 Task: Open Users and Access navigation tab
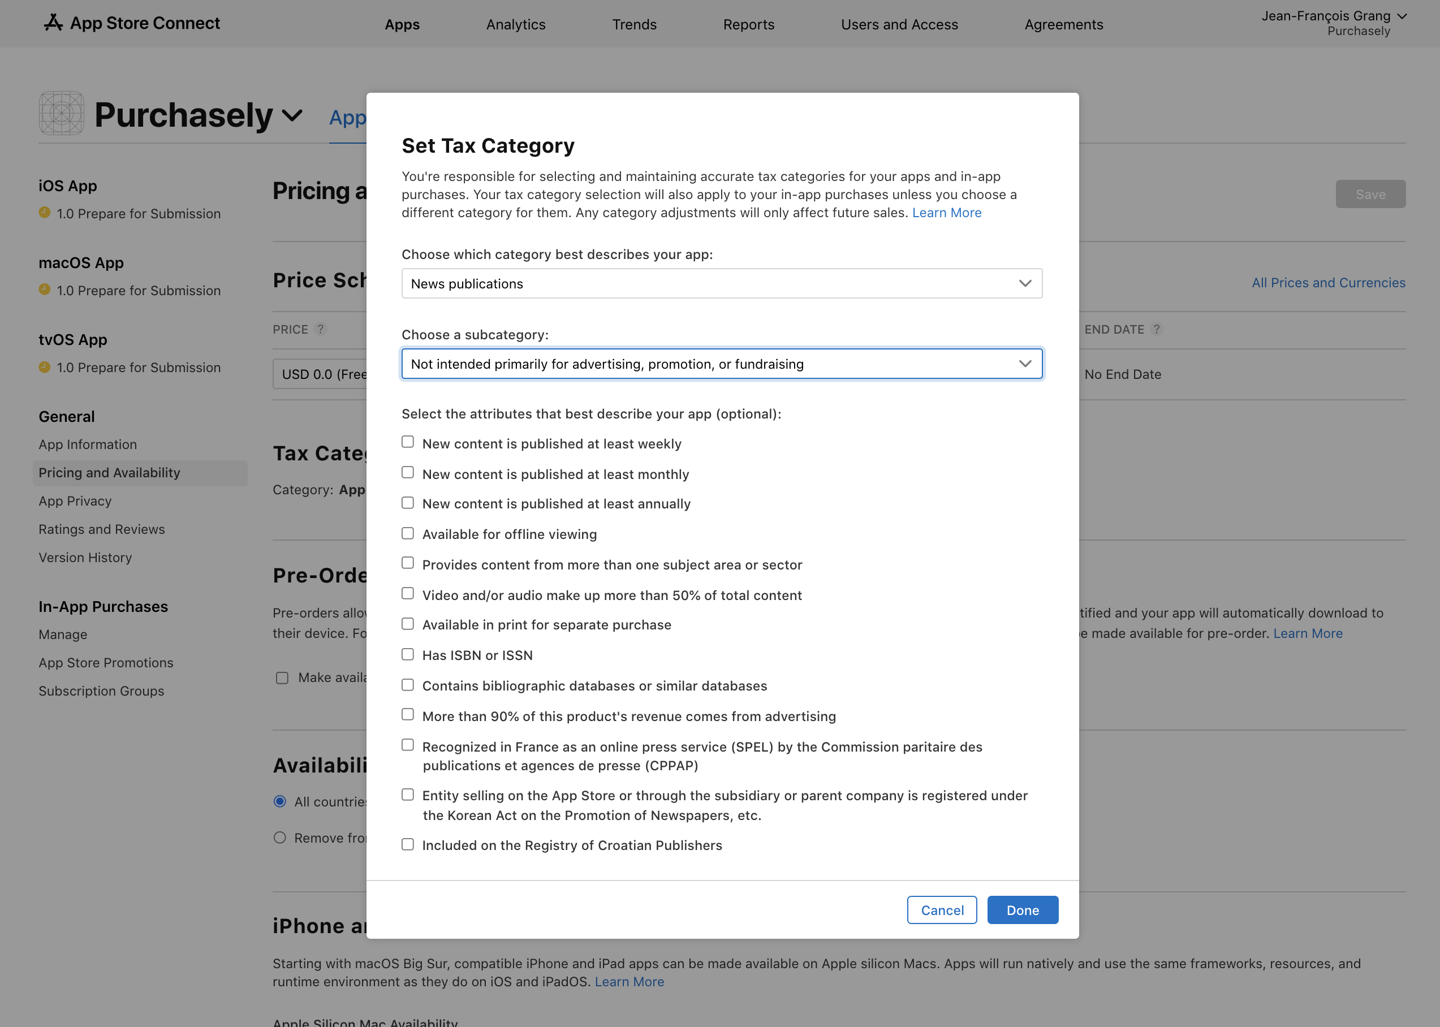click(899, 24)
